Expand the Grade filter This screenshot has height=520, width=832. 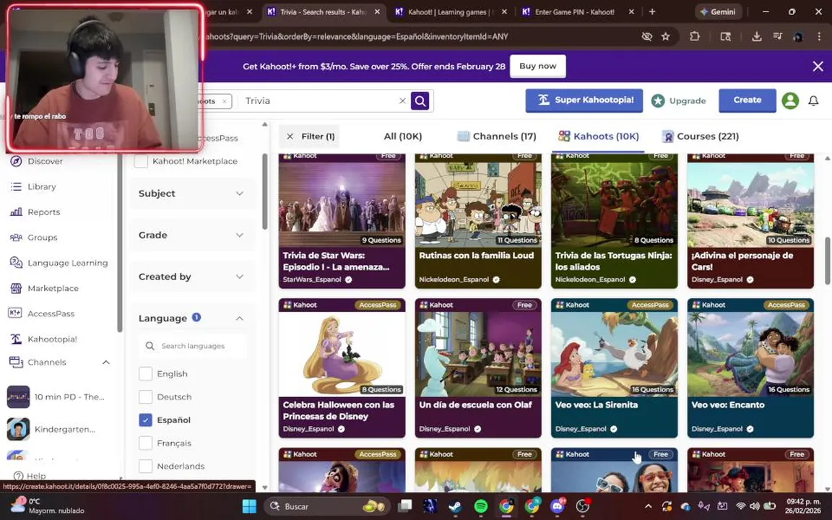tap(191, 235)
